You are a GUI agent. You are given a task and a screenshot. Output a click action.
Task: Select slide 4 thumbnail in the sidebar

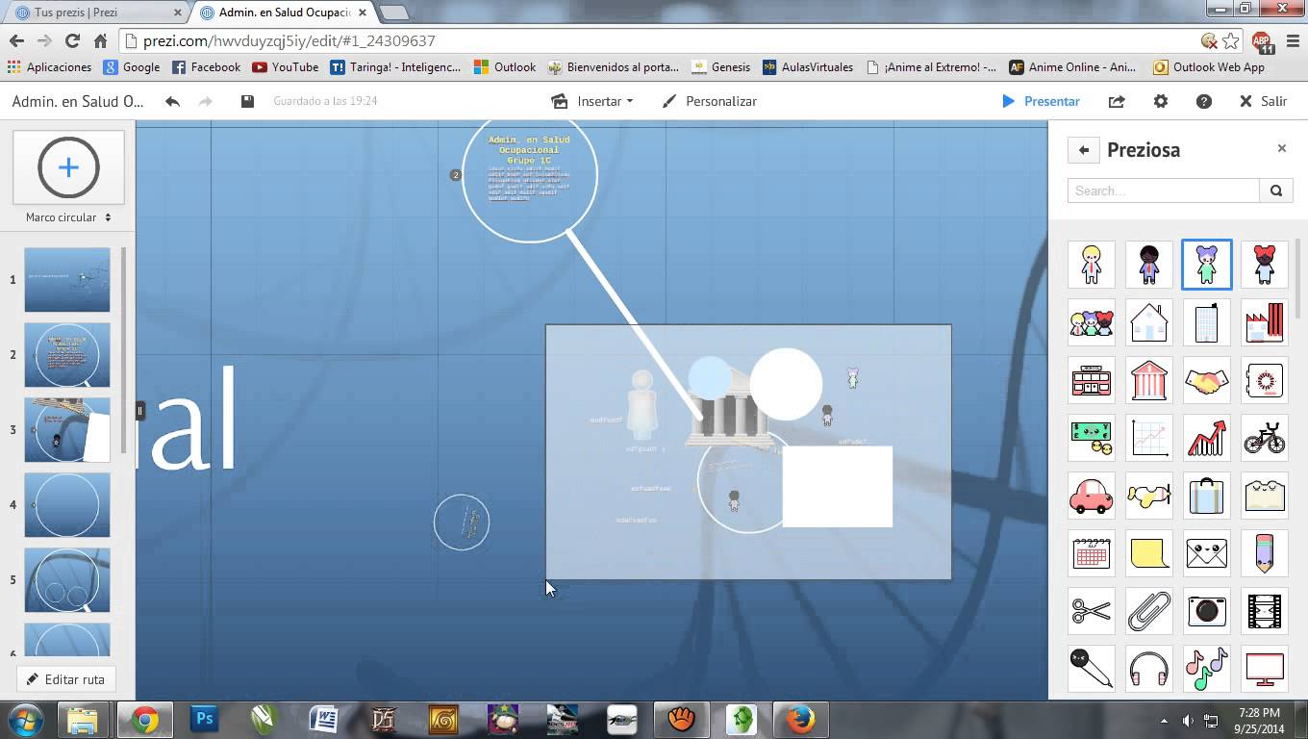pos(66,505)
